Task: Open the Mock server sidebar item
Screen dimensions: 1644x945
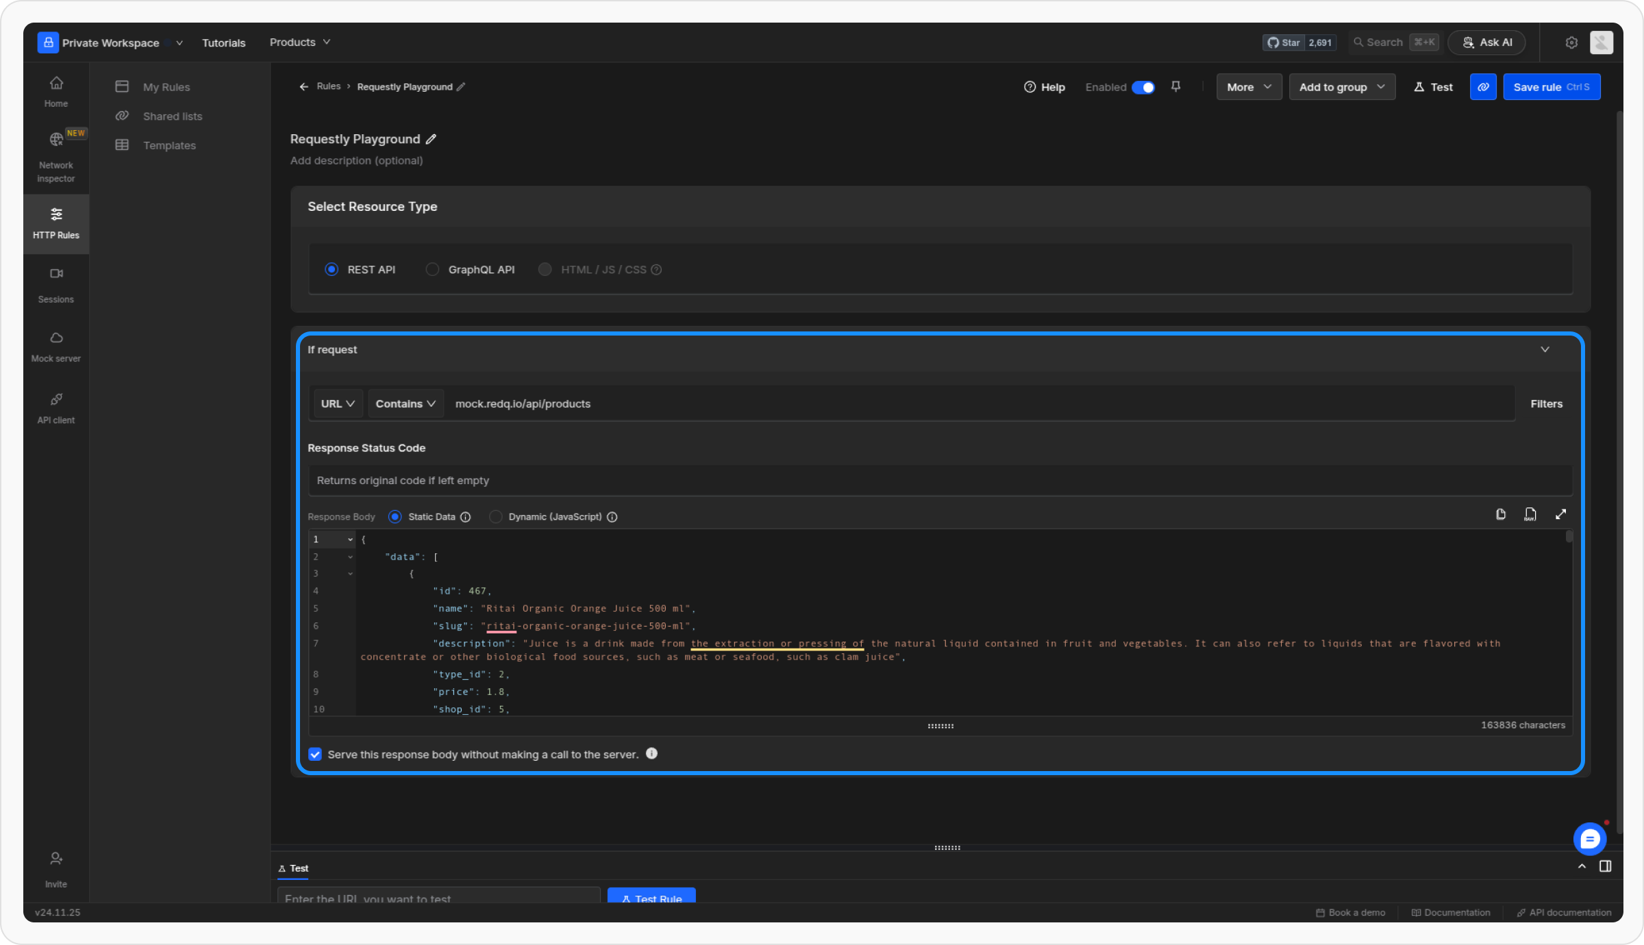Action: 56,346
